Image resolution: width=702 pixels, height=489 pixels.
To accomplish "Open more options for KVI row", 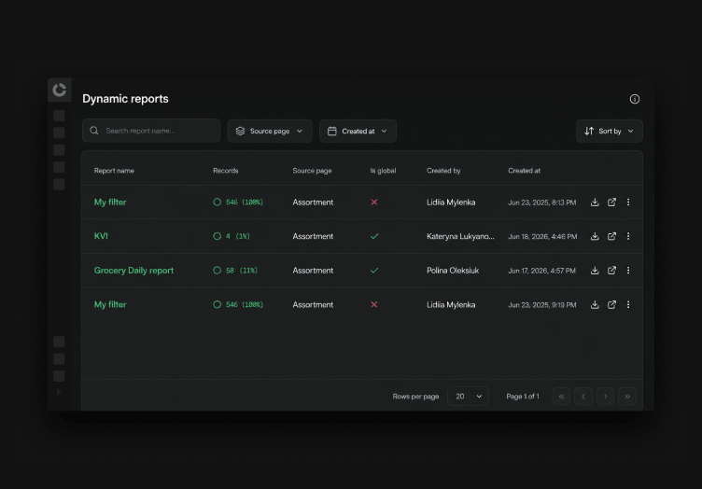I will 628,236.
